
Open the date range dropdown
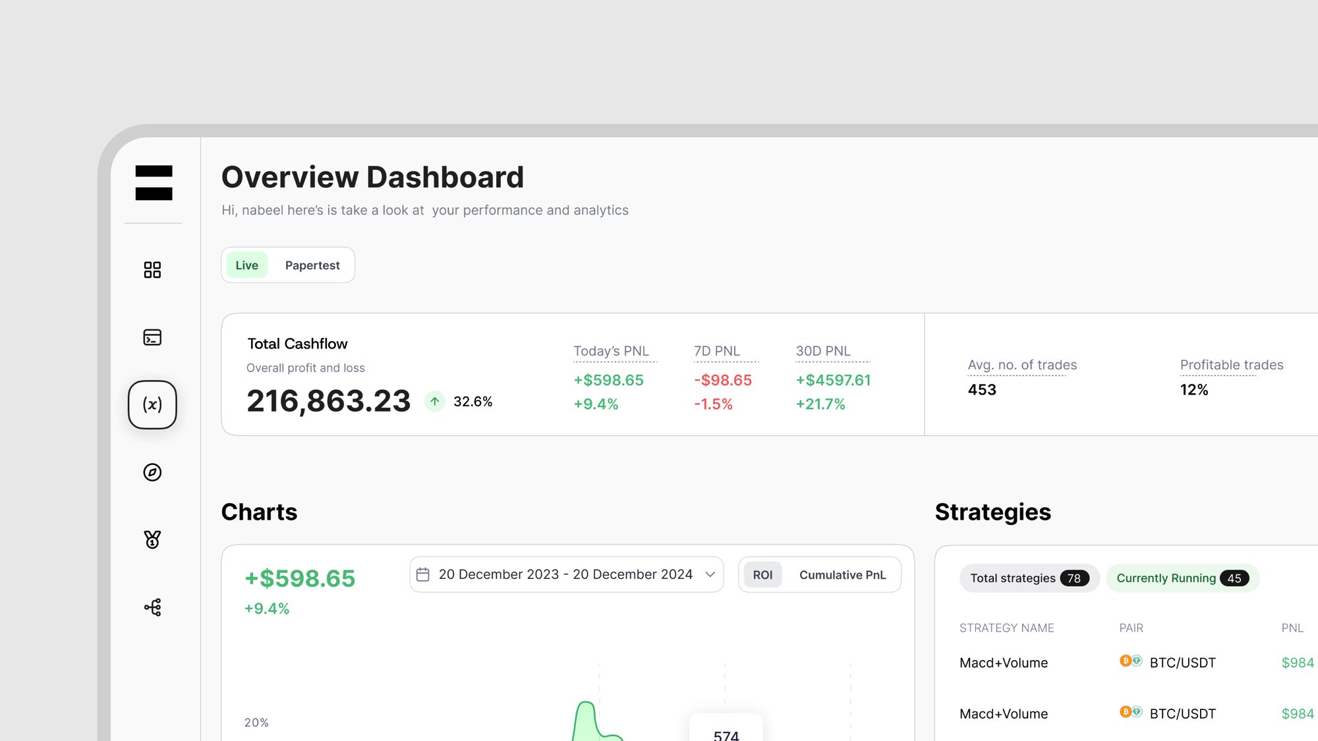pos(567,574)
